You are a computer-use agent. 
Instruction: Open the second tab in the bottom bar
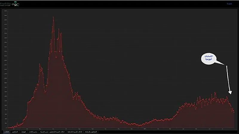[16, 131]
